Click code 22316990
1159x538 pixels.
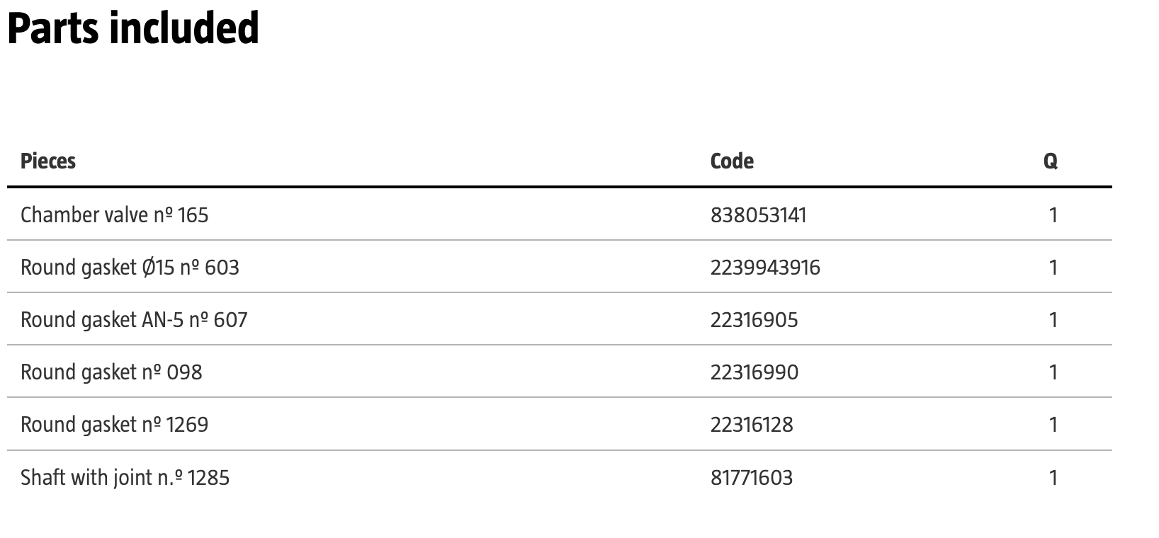(x=754, y=372)
